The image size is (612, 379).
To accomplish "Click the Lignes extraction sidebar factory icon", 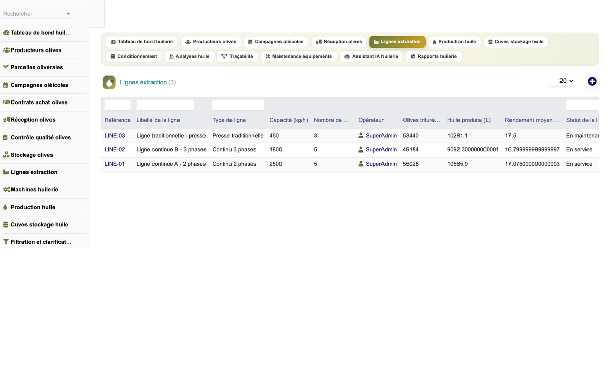I will (x=6, y=172).
